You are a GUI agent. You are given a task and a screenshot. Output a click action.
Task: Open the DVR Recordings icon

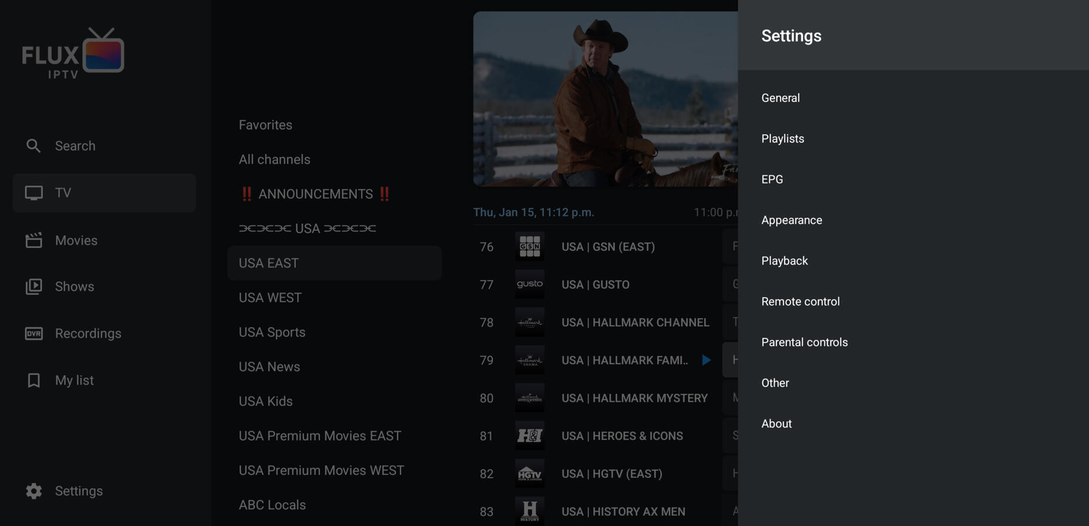click(33, 334)
